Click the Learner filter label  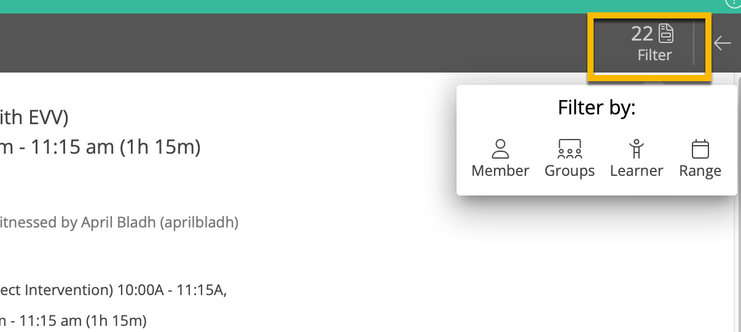point(636,171)
